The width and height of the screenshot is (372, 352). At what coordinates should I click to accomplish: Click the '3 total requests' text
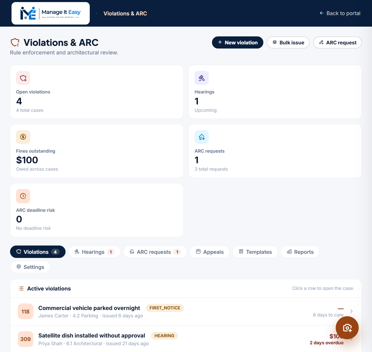(x=211, y=169)
